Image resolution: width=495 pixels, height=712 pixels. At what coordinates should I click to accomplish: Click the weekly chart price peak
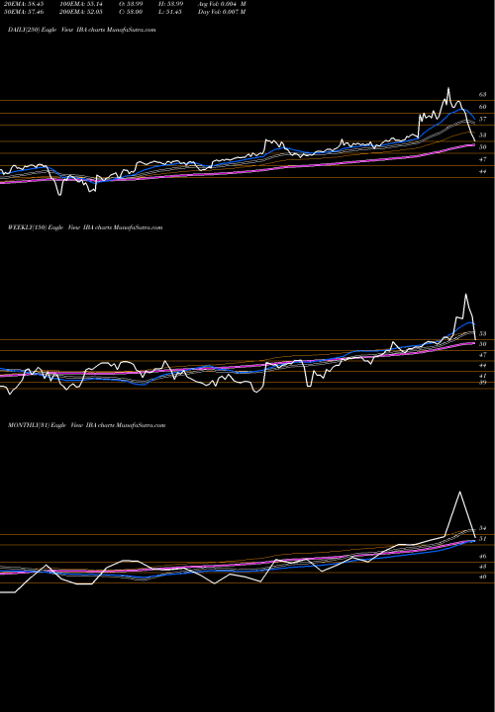point(465,295)
